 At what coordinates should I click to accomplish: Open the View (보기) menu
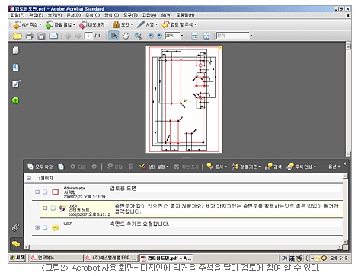point(55,15)
